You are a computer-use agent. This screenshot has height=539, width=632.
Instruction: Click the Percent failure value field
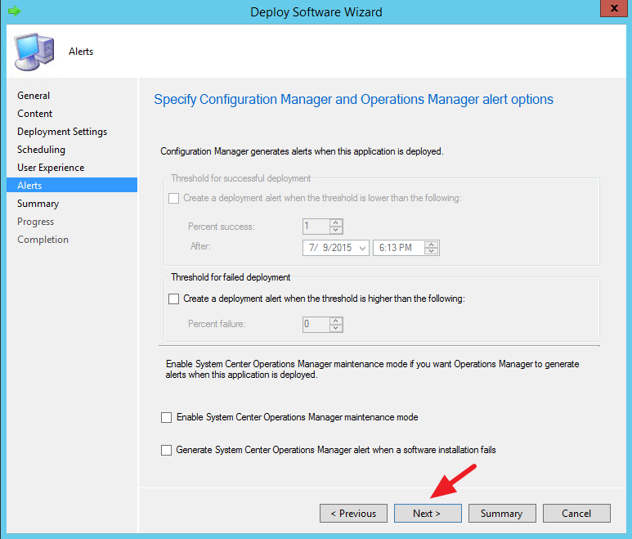(316, 324)
